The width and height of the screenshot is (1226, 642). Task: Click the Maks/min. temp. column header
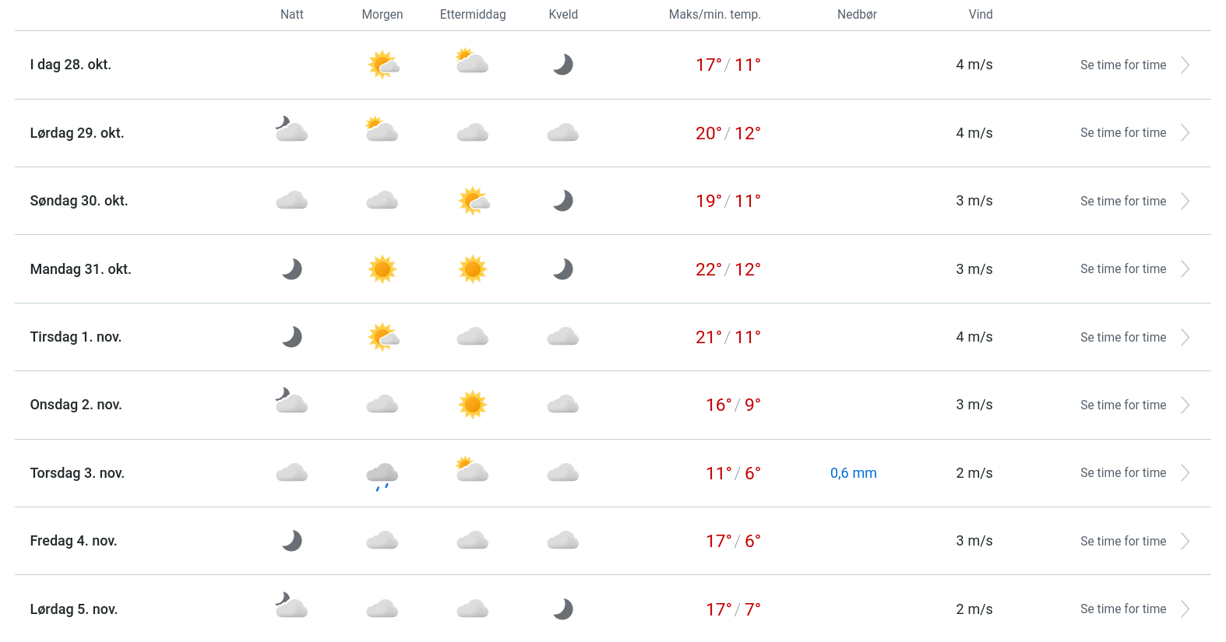tap(714, 15)
